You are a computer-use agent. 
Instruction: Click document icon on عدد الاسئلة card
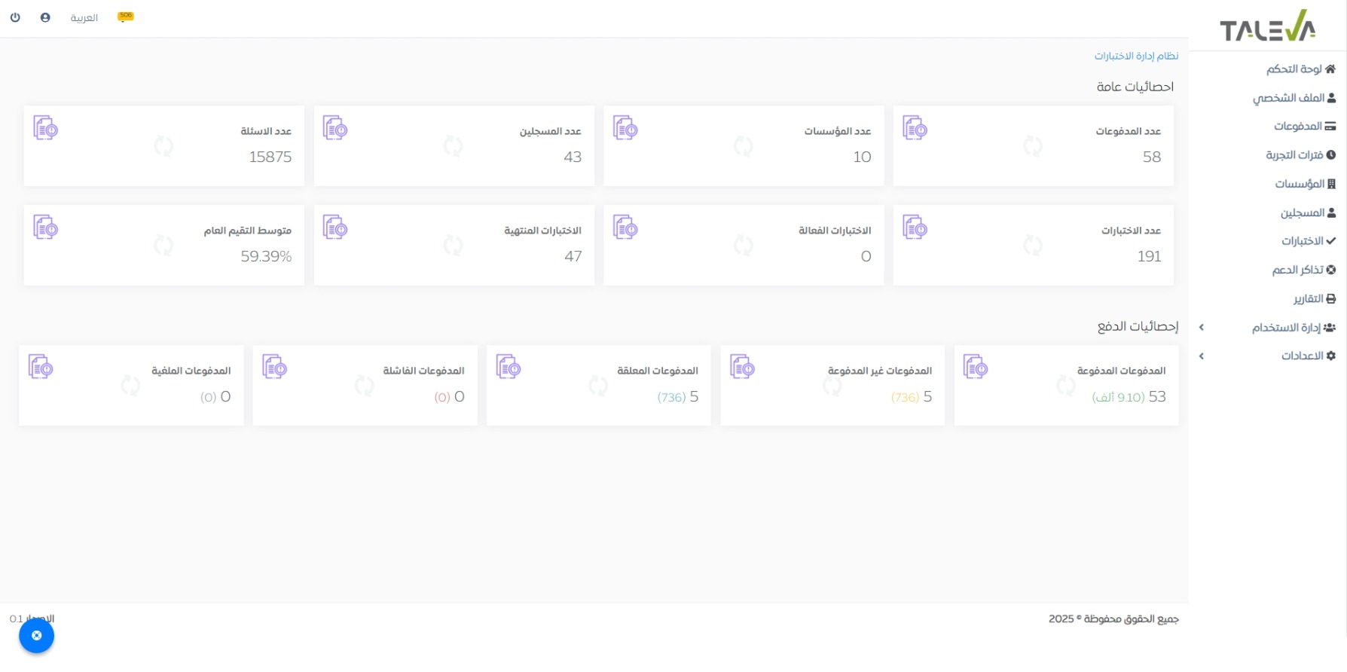(x=46, y=128)
